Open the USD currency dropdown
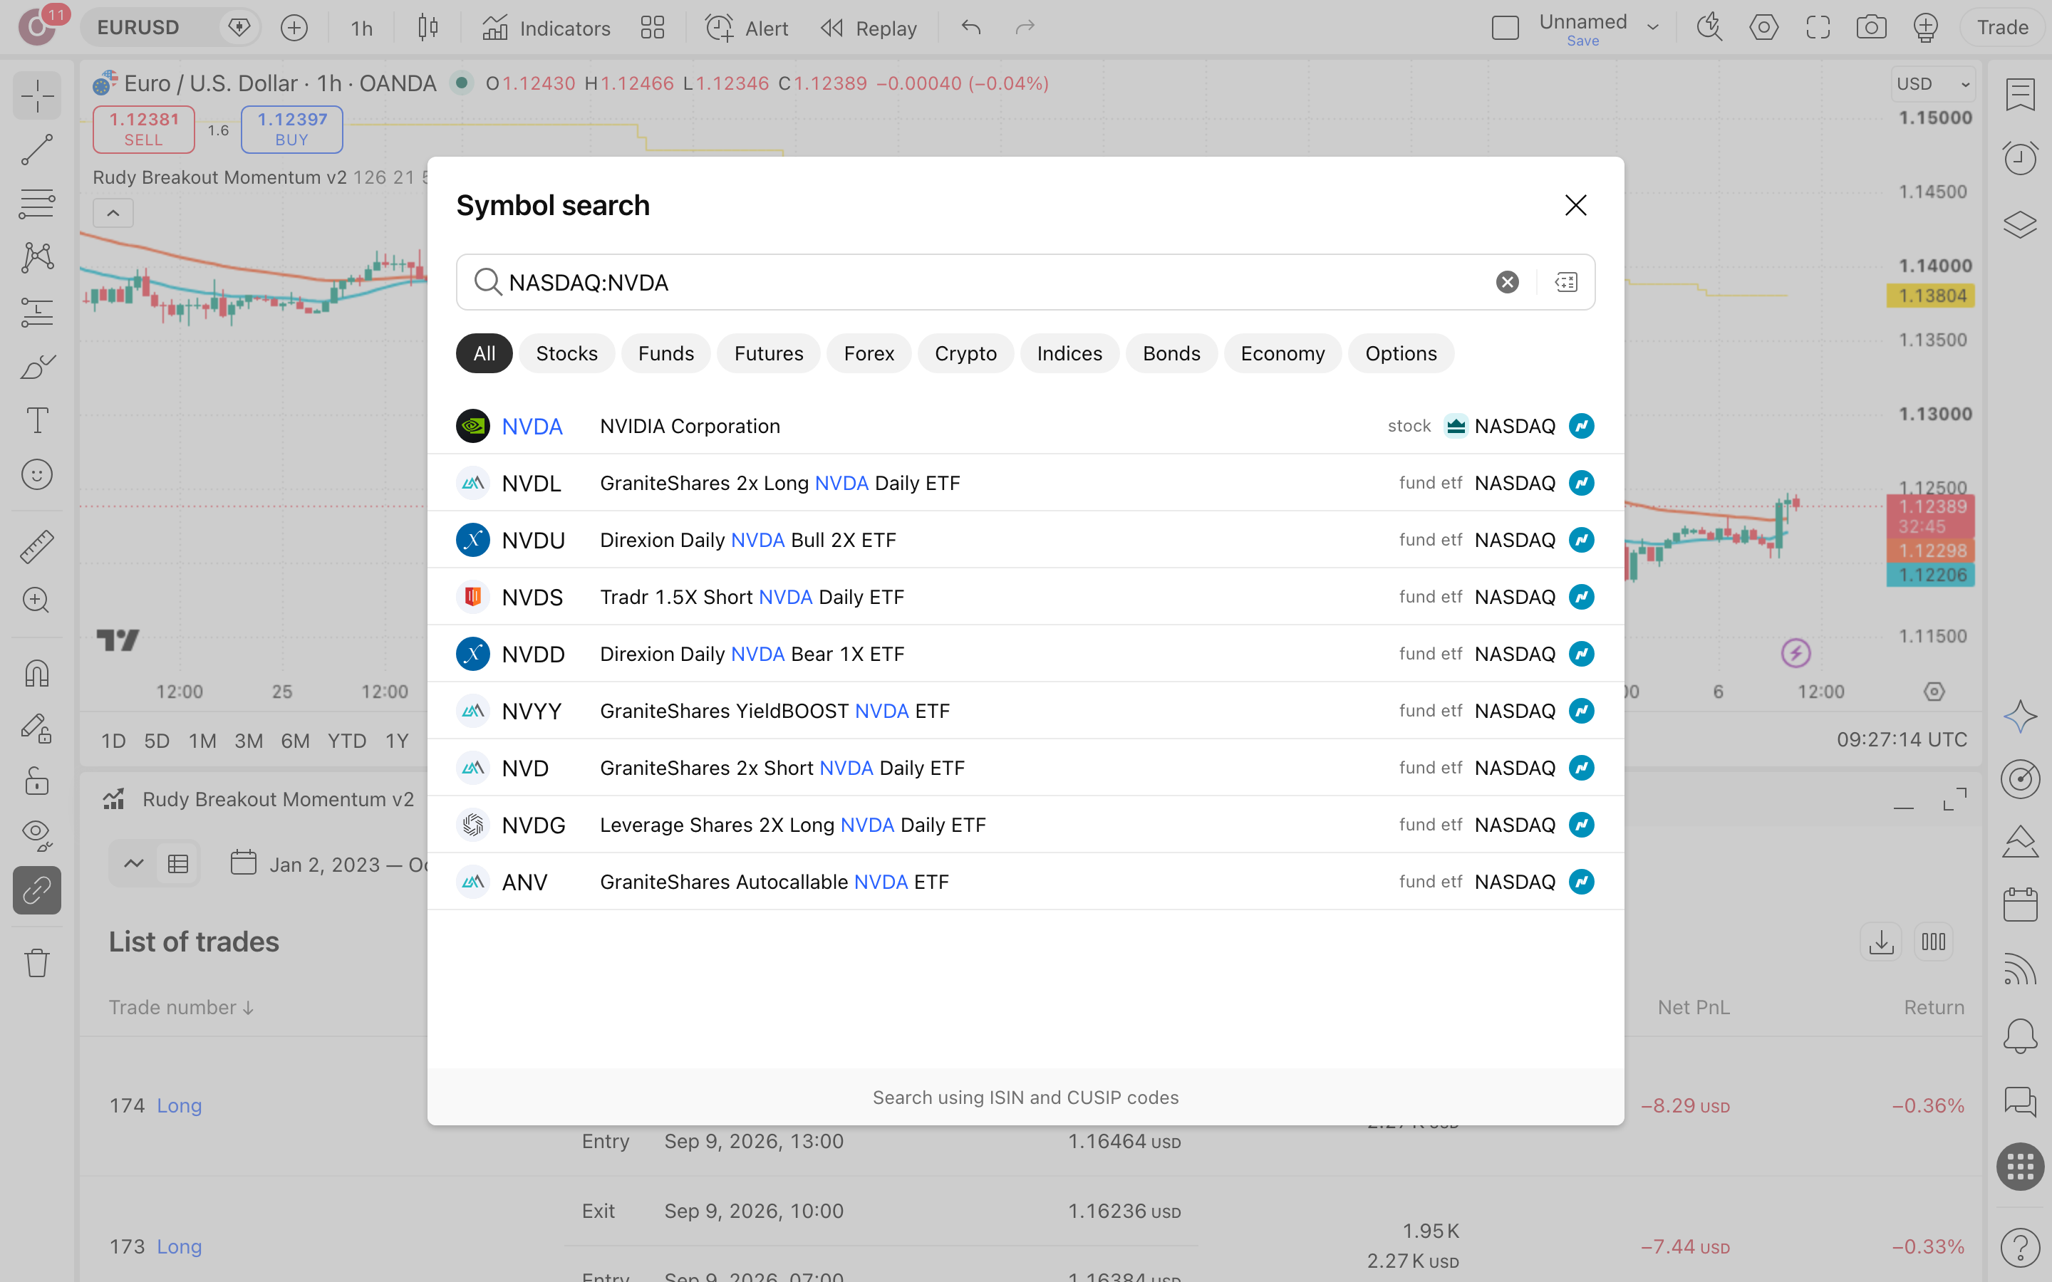 1932,84
